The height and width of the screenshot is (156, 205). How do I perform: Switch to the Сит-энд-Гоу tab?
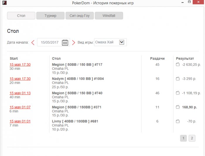click(x=79, y=16)
